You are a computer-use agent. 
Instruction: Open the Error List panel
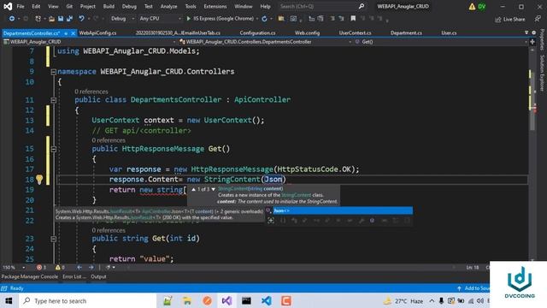point(74,276)
